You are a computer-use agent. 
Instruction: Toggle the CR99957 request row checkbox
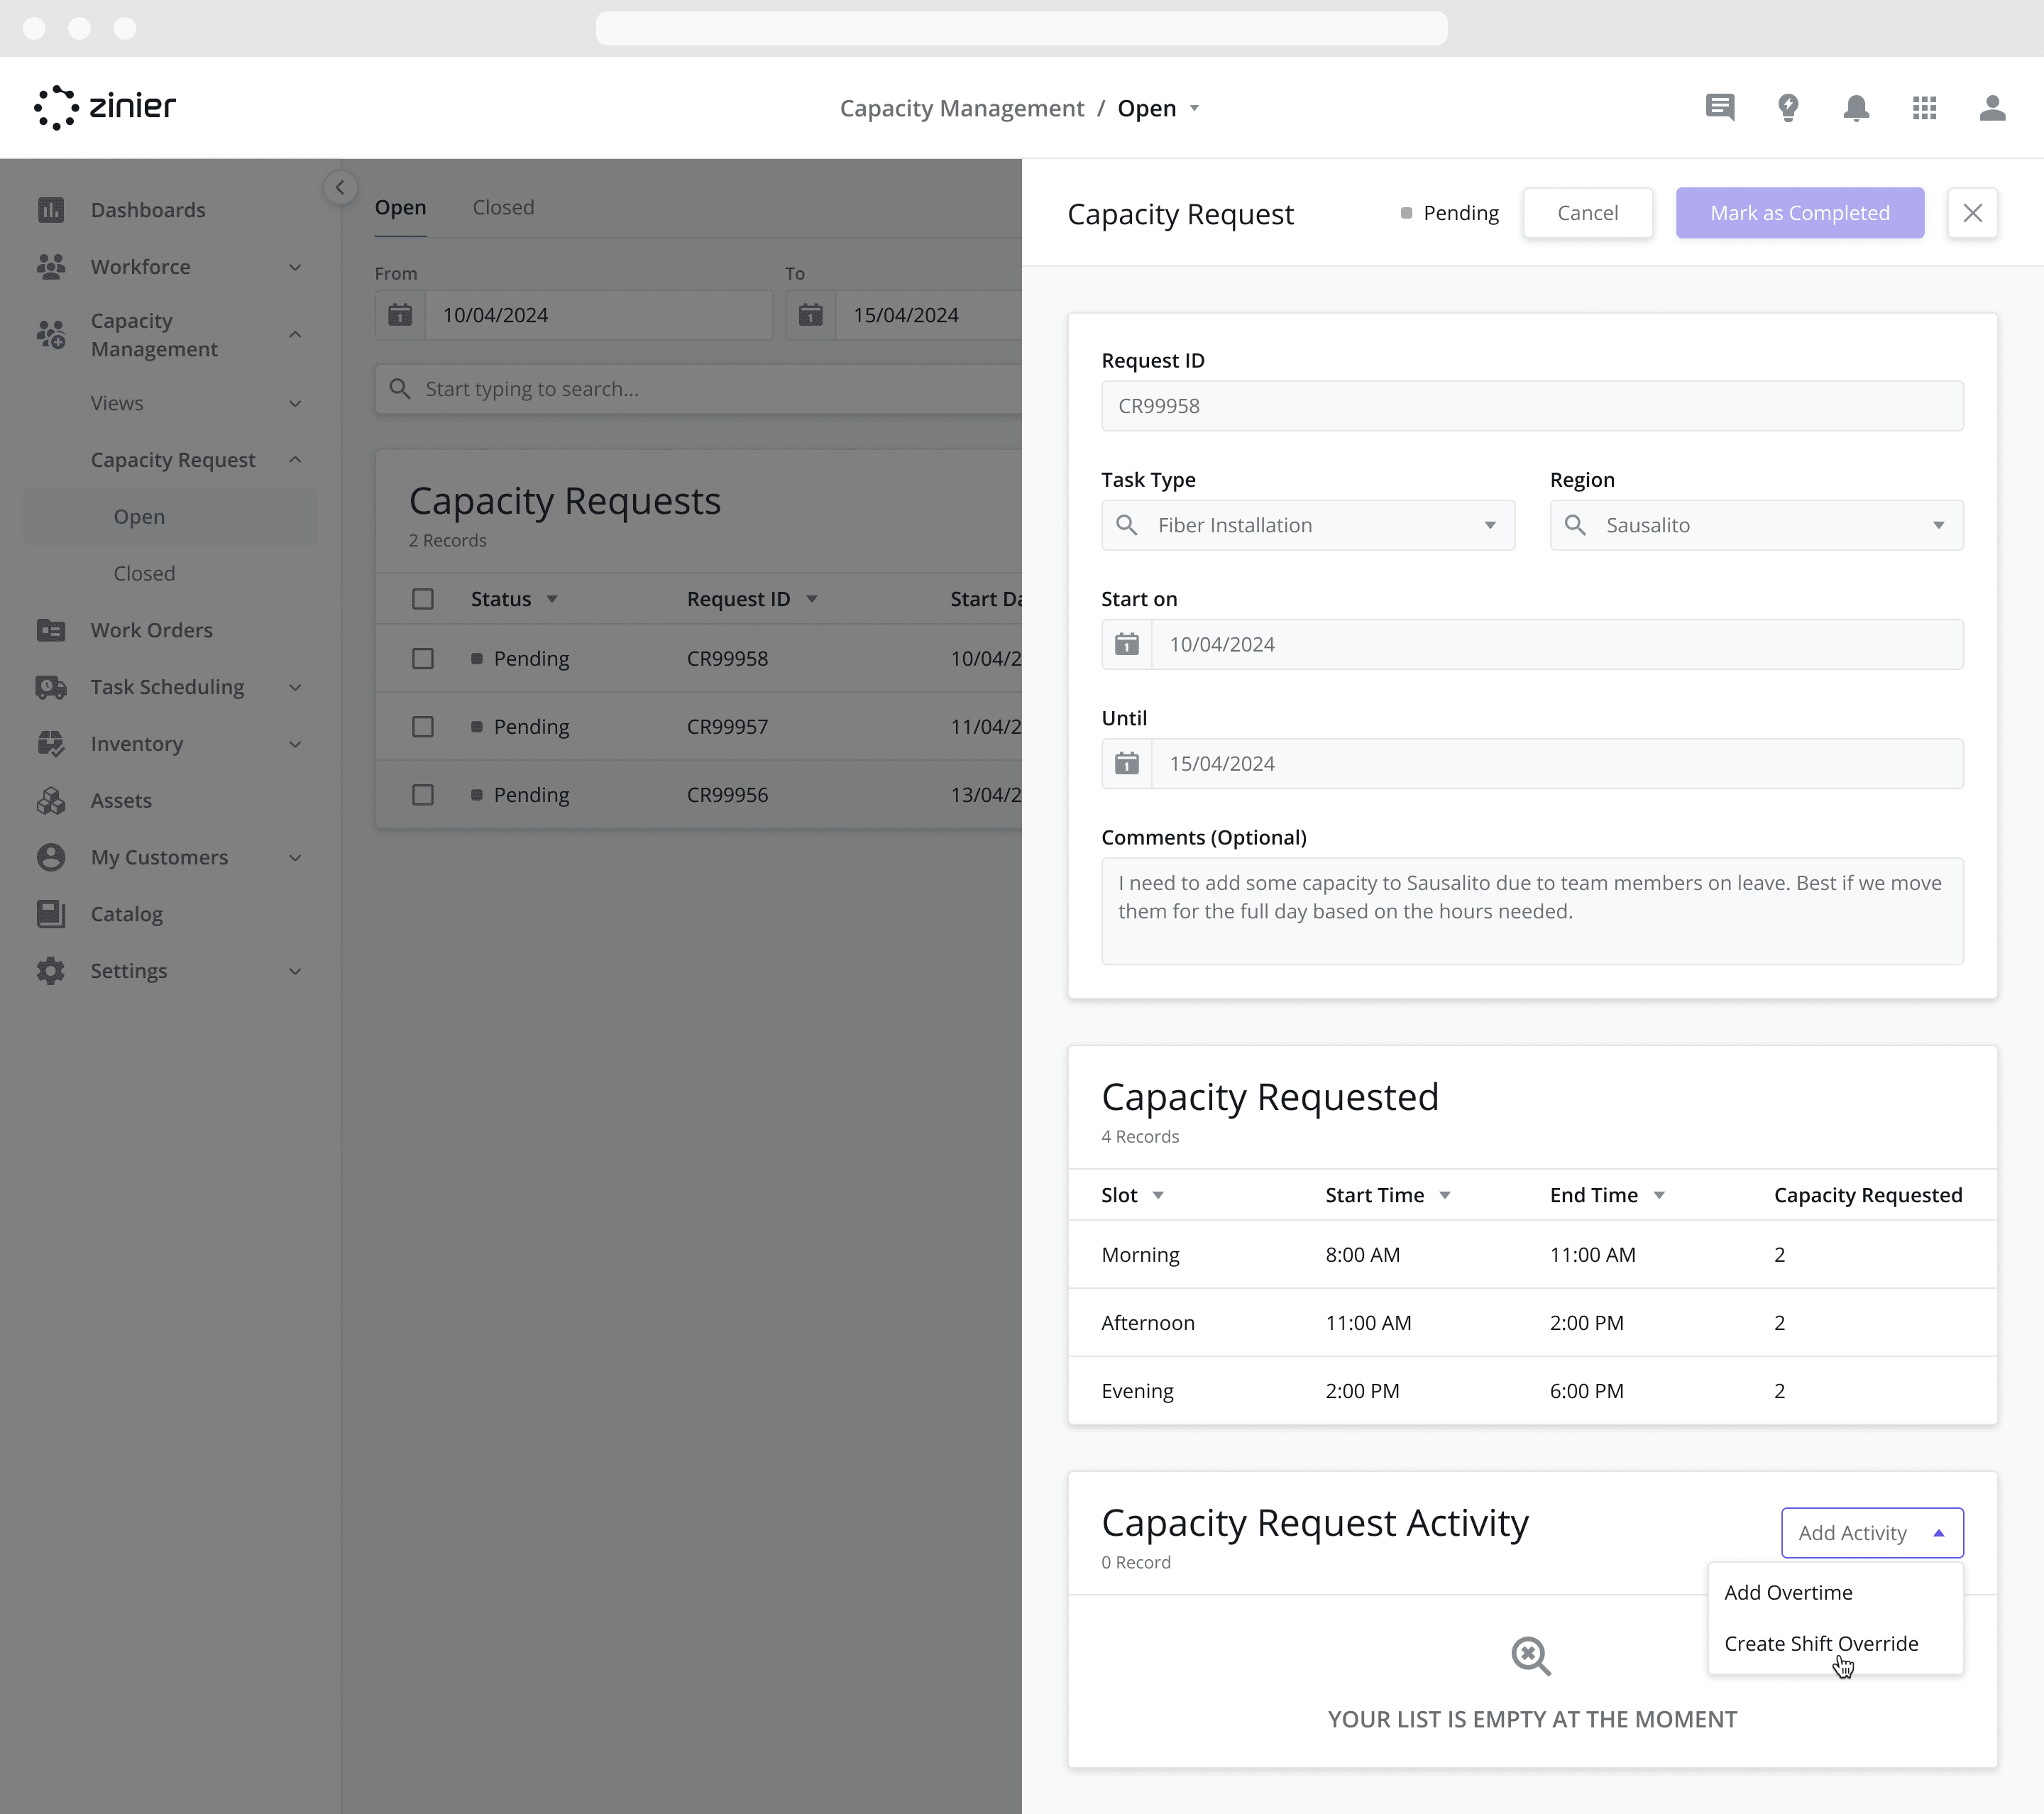pos(422,725)
